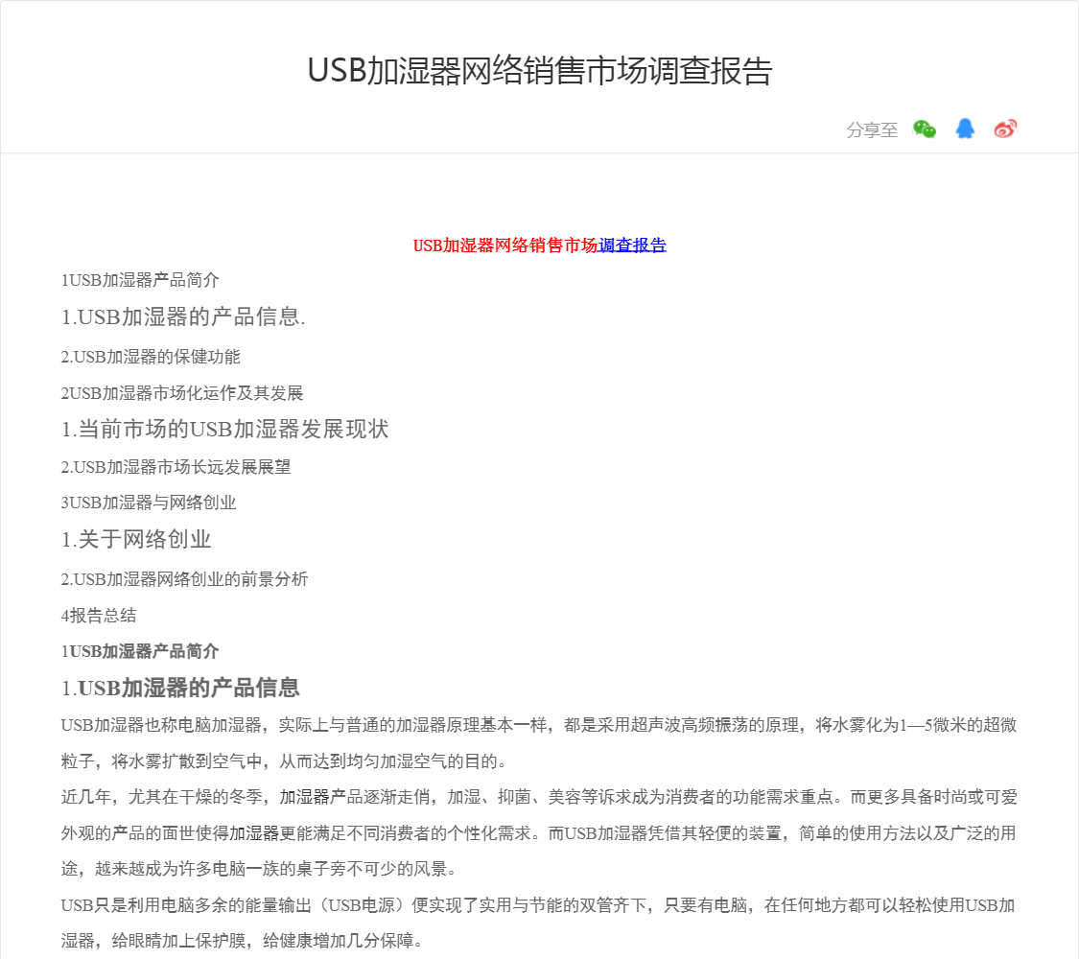
Task: Click the page title USB加湿器网络销售市场调查报告
Action: (539, 70)
